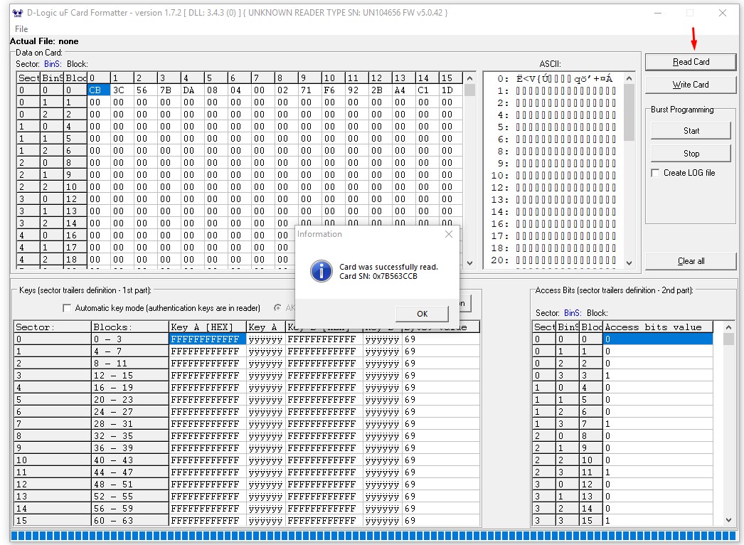The width and height of the screenshot is (744, 545).
Task: Enable Create LOG file checkbox
Action: pos(655,174)
